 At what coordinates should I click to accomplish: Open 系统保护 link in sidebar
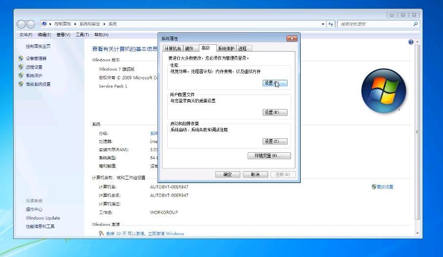(x=34, y=75)
